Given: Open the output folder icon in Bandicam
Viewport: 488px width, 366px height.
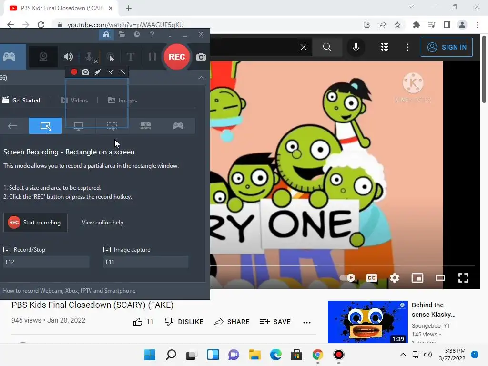Looking at the screenshot, I should 122,34.
